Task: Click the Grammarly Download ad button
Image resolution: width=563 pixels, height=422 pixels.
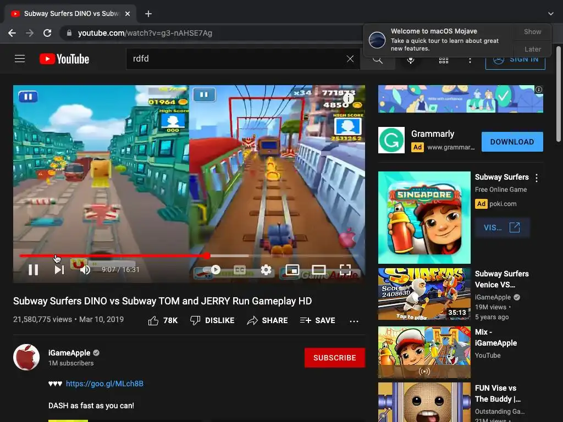Action: (x=512, y=142)
